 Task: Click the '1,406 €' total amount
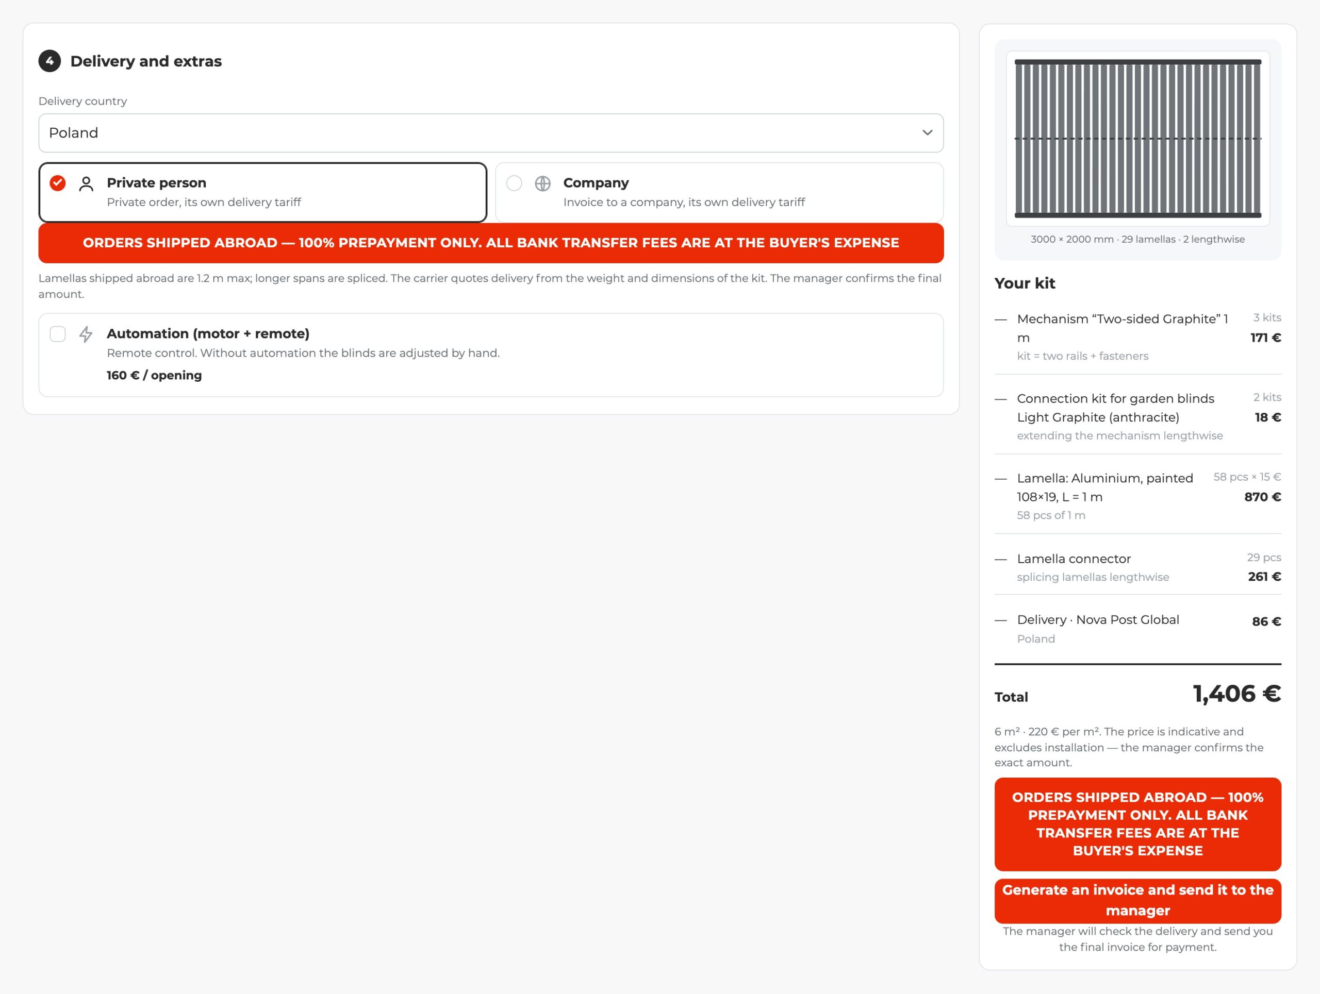point(1236,694)
